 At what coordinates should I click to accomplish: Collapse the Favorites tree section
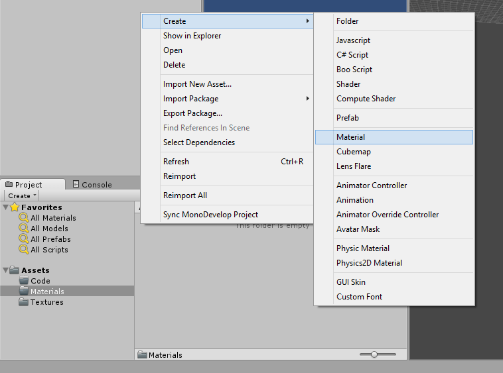[6, 207]
